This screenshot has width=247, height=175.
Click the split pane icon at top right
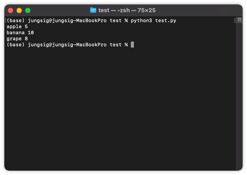240,19
